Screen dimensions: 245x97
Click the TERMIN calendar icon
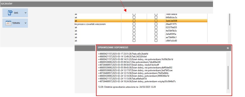8,23
